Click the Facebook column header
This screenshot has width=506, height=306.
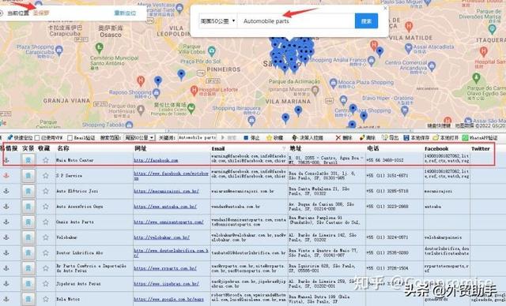[436, 148]
